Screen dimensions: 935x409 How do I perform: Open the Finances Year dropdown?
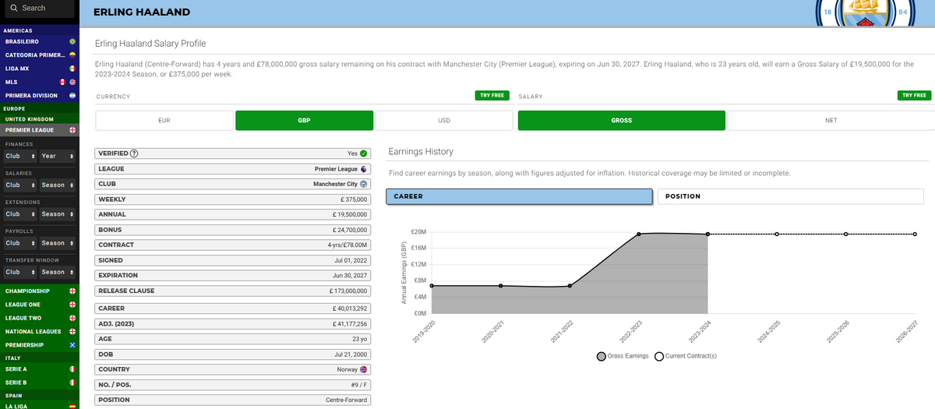coord(58,156)
